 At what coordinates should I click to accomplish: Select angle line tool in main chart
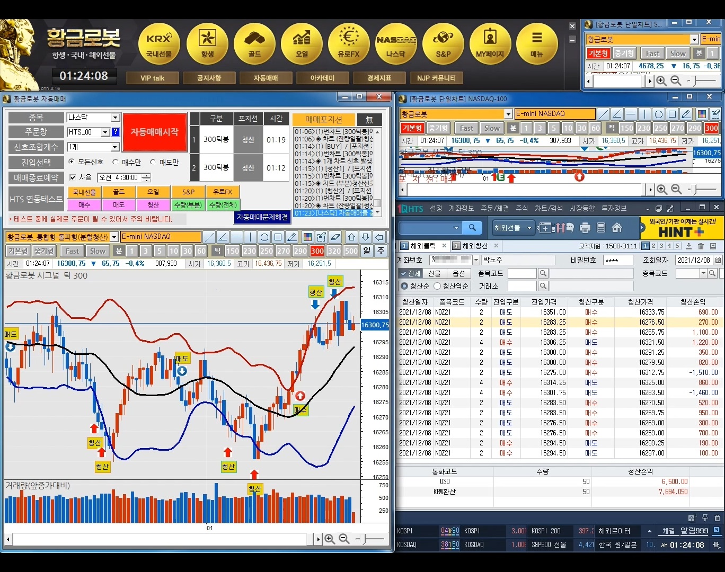tap(223, 237)
